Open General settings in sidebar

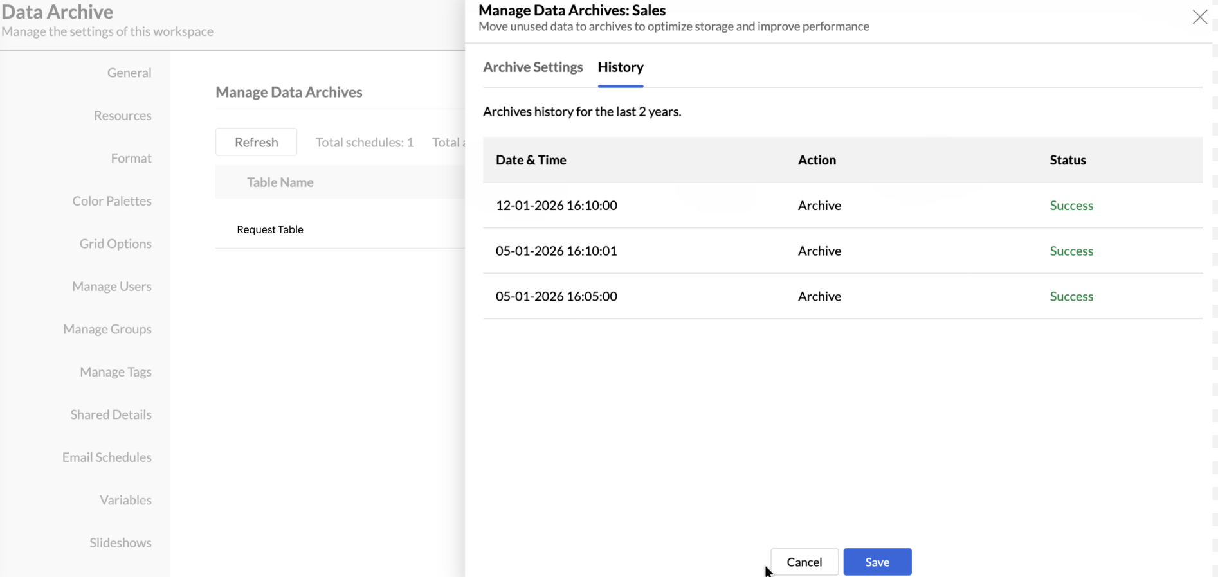(129, 73)
